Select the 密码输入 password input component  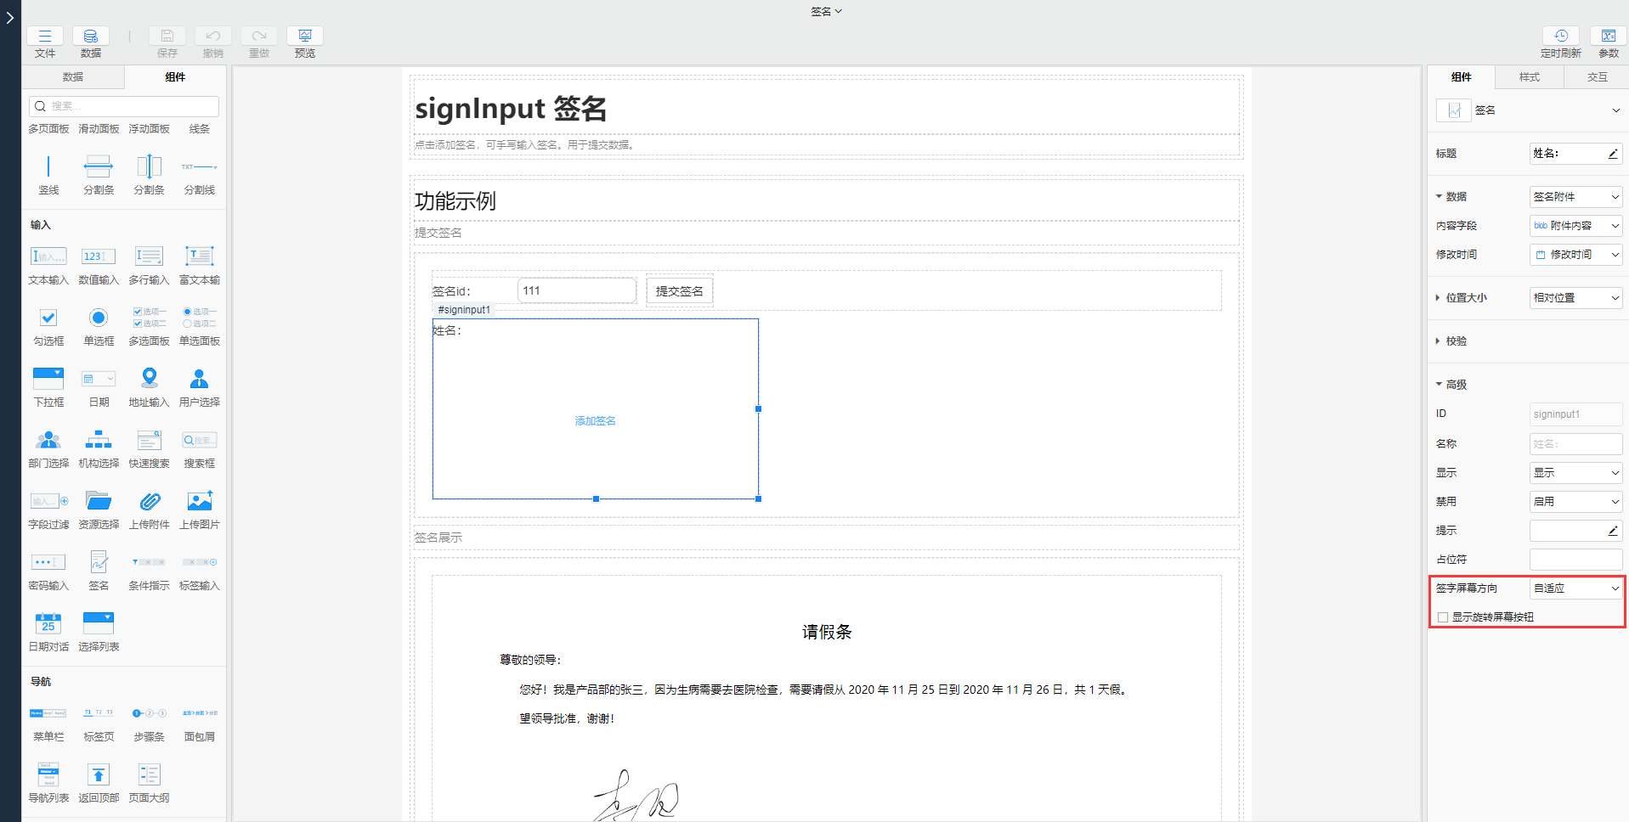pyautogui.click(x=48, y=571)
